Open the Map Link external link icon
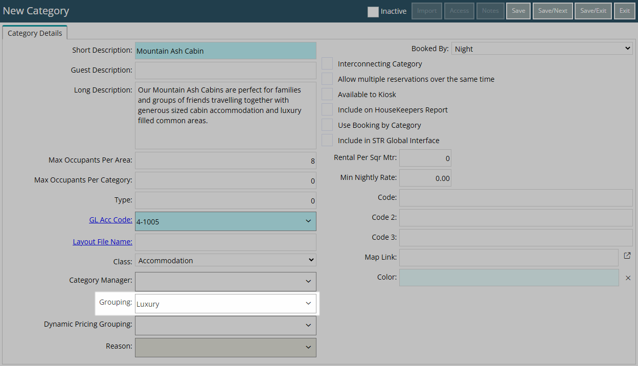 [x=627, y=256]
